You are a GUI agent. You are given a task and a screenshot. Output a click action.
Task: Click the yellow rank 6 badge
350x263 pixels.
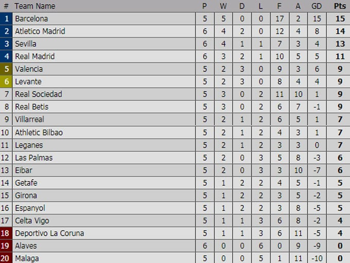pos(6,81)
